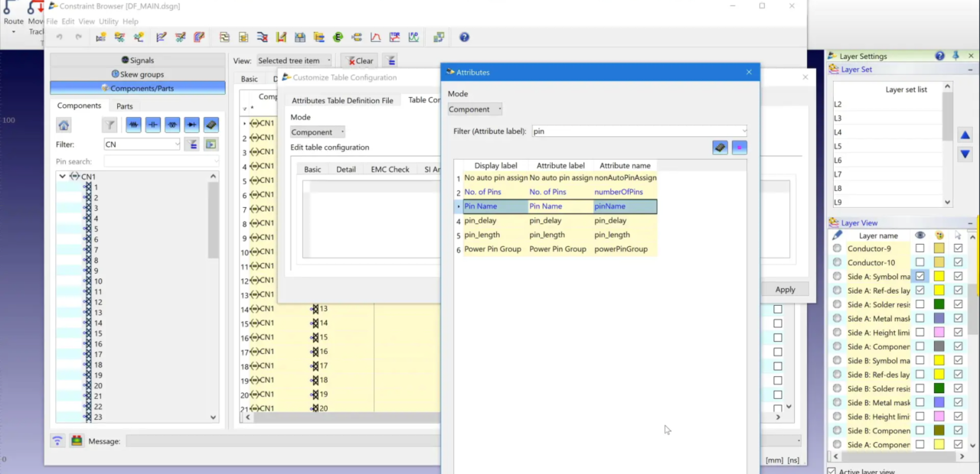
Task: Switch to the Parts tab
Action: pos(124,106)
